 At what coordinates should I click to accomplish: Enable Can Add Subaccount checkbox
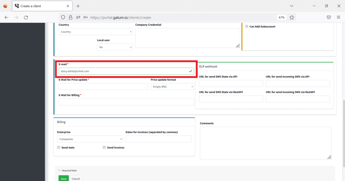pos(247,26)
